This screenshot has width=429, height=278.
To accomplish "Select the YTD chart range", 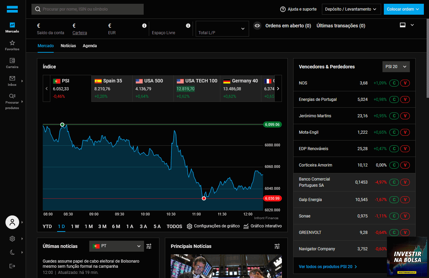I will coord(47,226).
